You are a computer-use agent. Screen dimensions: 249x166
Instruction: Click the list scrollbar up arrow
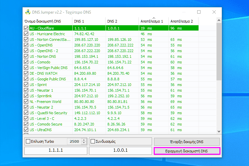tap(219, 20)
